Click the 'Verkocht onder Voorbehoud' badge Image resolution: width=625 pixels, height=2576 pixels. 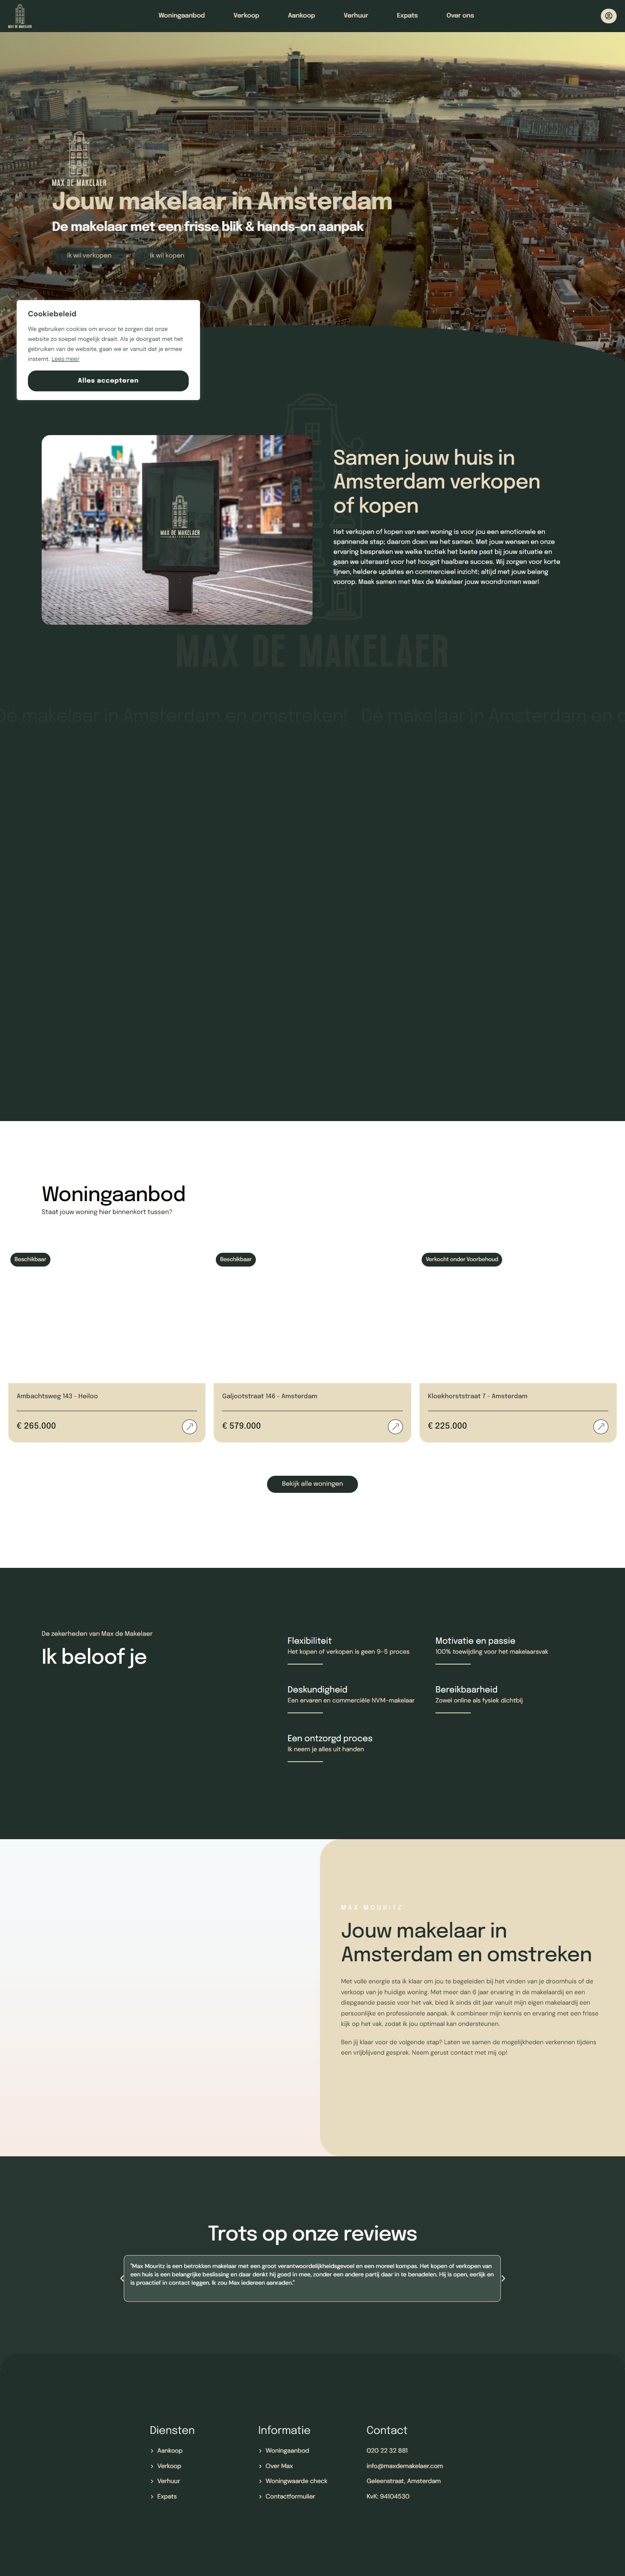click(x=462, y=1259)
